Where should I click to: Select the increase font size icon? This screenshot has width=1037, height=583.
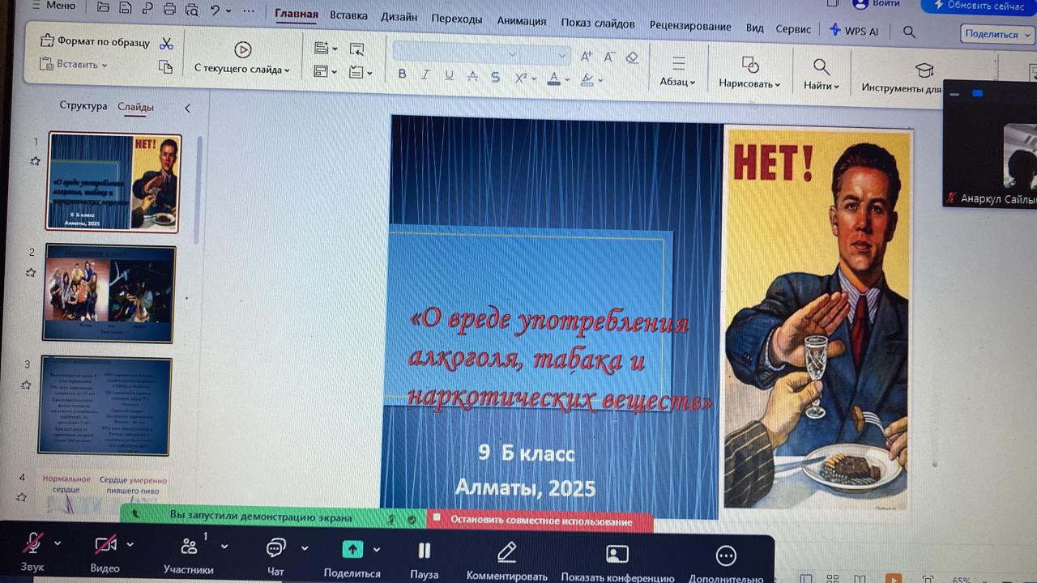(586, 57)
